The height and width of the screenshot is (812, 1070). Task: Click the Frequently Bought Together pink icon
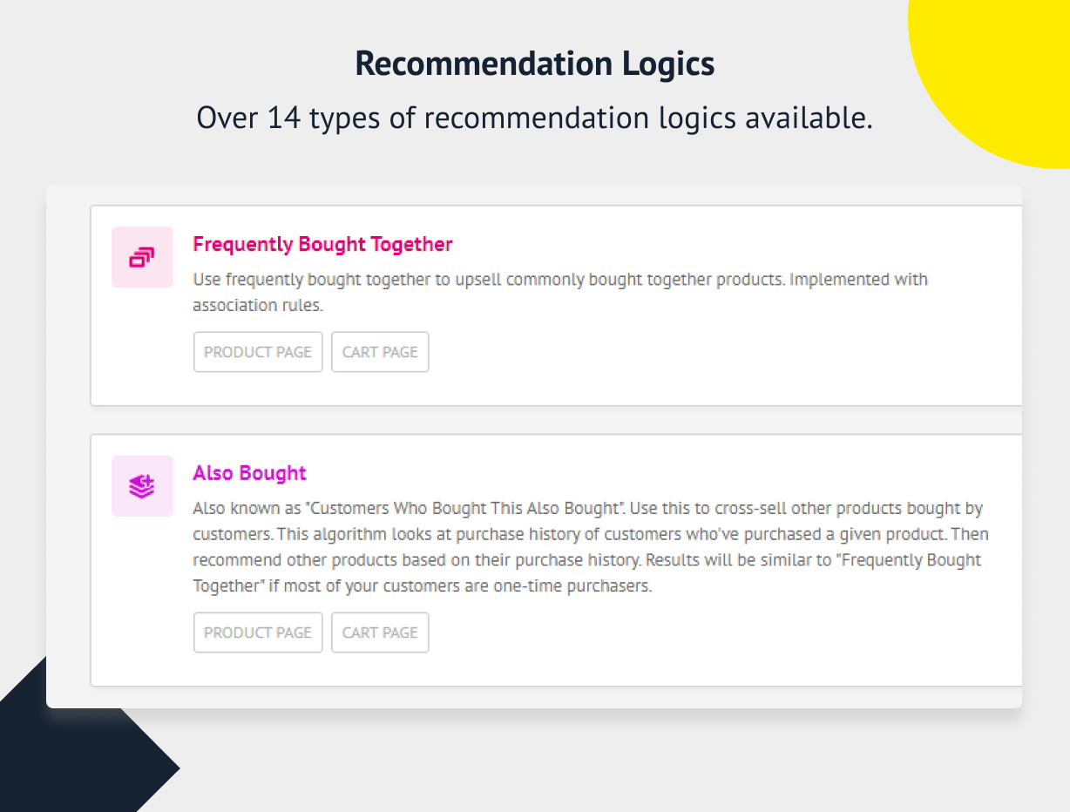point(142,257)
